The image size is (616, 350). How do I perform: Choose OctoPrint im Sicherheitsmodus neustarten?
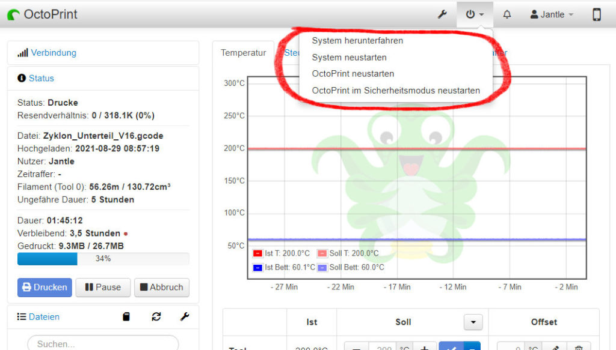[x=395, y=91]
